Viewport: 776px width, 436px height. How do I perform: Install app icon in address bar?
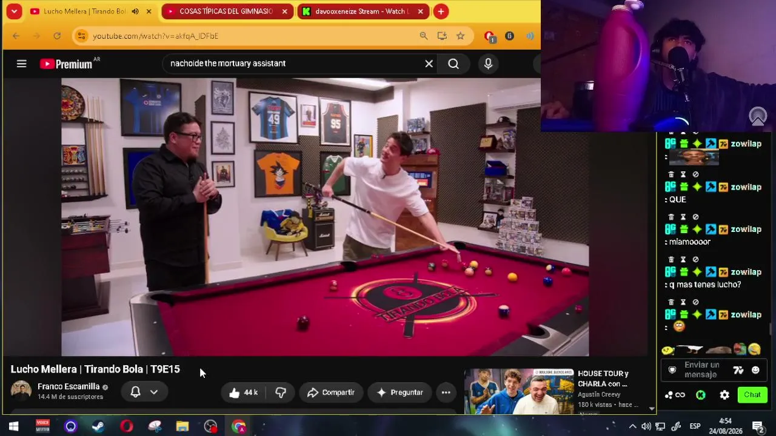(442, 36)
